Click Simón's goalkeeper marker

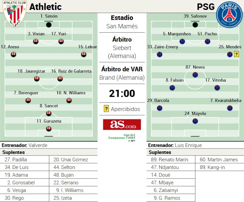[x=49, y=25]
